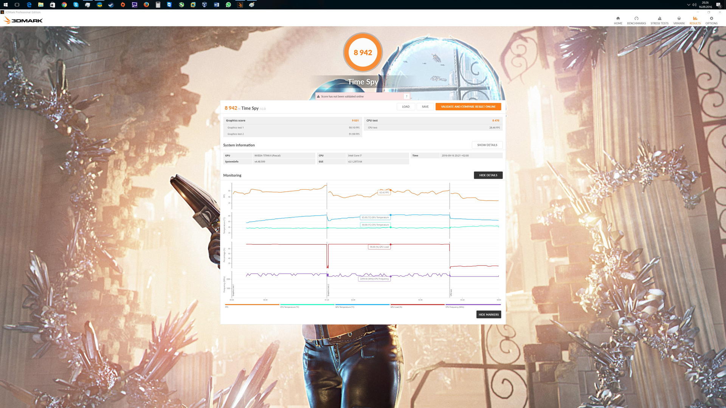This screenshot has height=408, width=726.
Task: Open the Windows Start menu
Action: (5, 5)
